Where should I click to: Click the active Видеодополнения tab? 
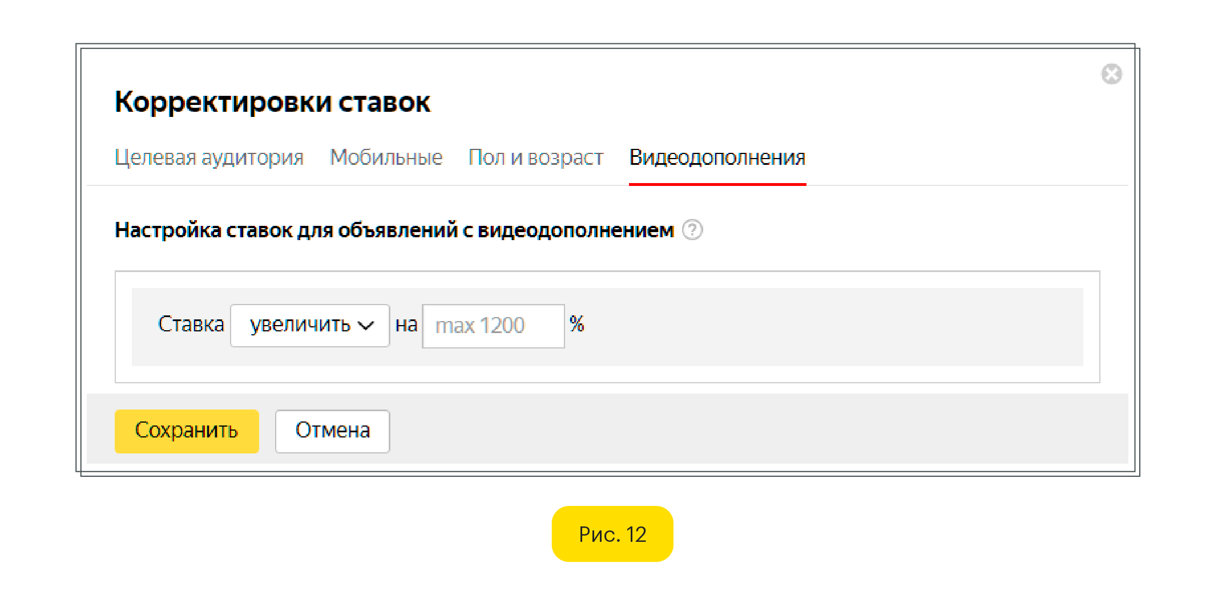click(x=717, y=157)
